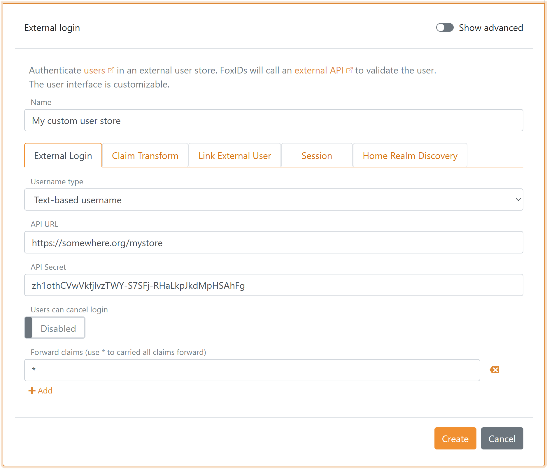Click the Users can cancel login label
Screen dimensions: 547x469
69,310
